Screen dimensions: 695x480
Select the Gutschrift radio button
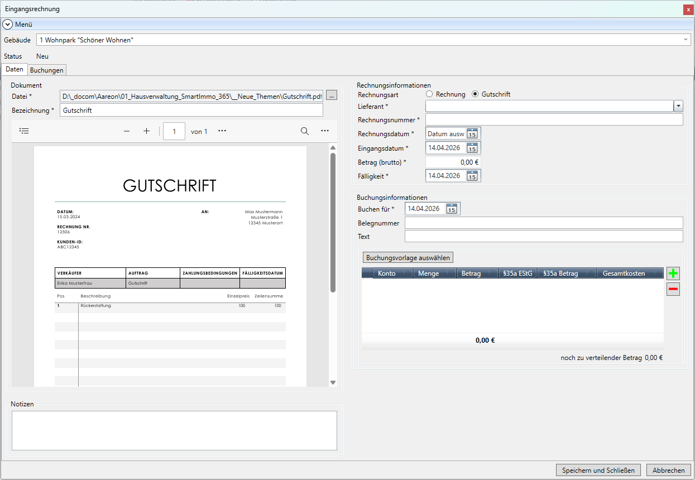point(475,94)
